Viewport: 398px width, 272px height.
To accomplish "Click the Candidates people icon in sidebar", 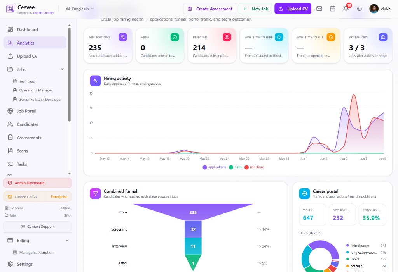I will coord(10,124).
